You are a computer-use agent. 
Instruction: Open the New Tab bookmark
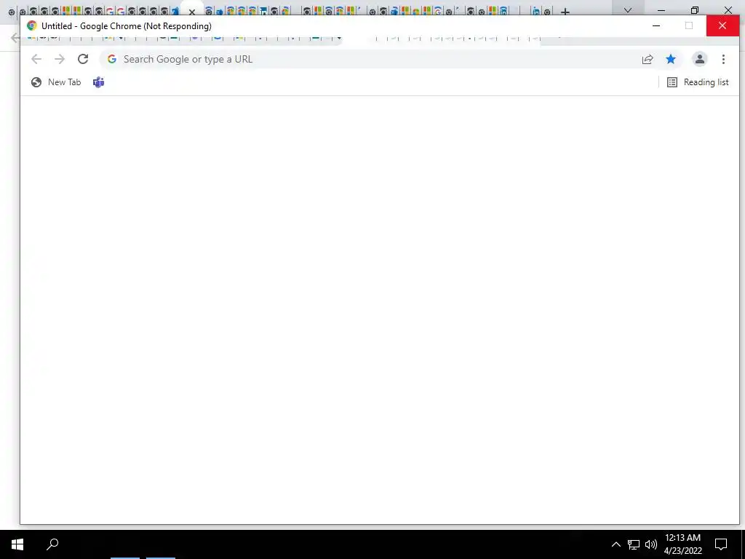click(x=56, y=82)
